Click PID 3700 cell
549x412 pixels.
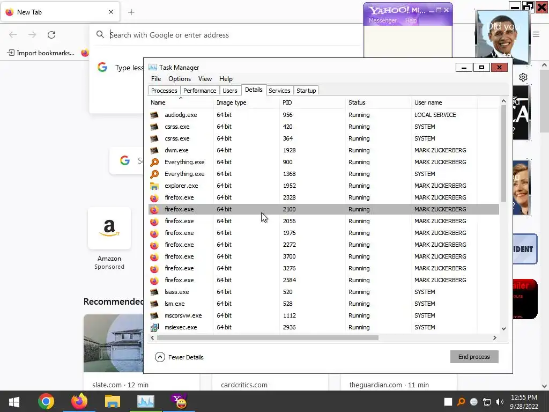pos(289,256)
